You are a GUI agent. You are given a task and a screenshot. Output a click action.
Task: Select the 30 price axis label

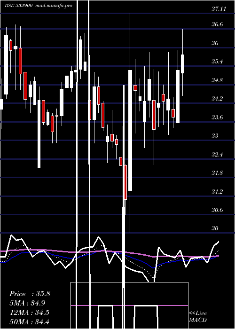click(215, 228)
